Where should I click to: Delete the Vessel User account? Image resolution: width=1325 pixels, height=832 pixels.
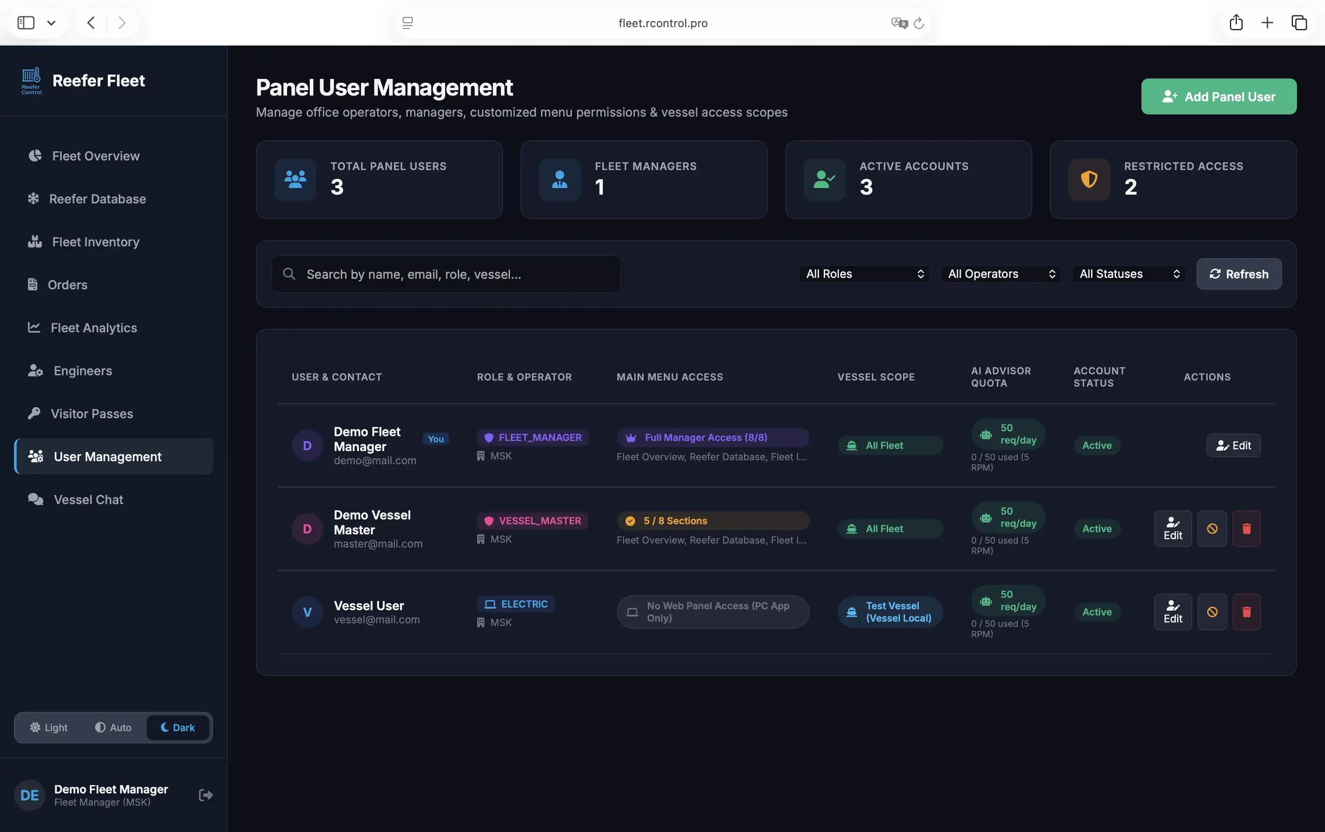[1246, 612]
